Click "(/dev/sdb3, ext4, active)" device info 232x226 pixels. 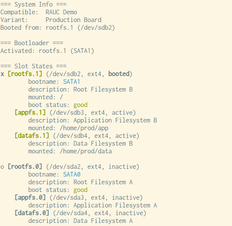(93, 113)
